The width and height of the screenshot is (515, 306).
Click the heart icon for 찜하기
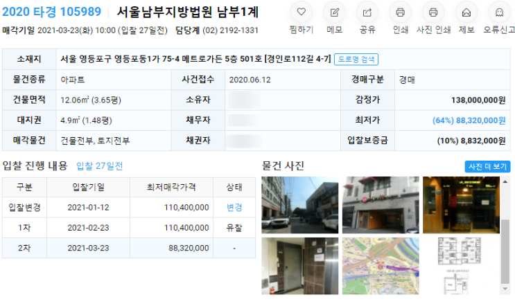[x=302, y=12]
